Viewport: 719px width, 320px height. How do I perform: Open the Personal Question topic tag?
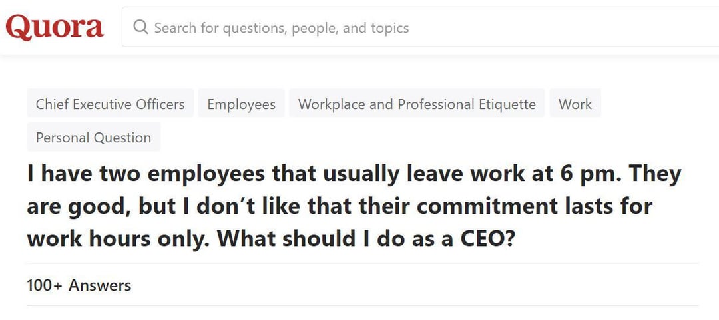[93, 138]
